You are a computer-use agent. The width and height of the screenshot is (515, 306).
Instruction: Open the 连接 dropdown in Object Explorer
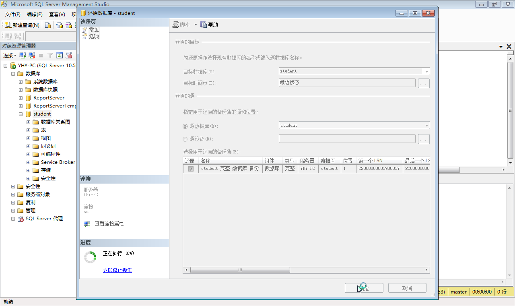[x=10, y=55]
